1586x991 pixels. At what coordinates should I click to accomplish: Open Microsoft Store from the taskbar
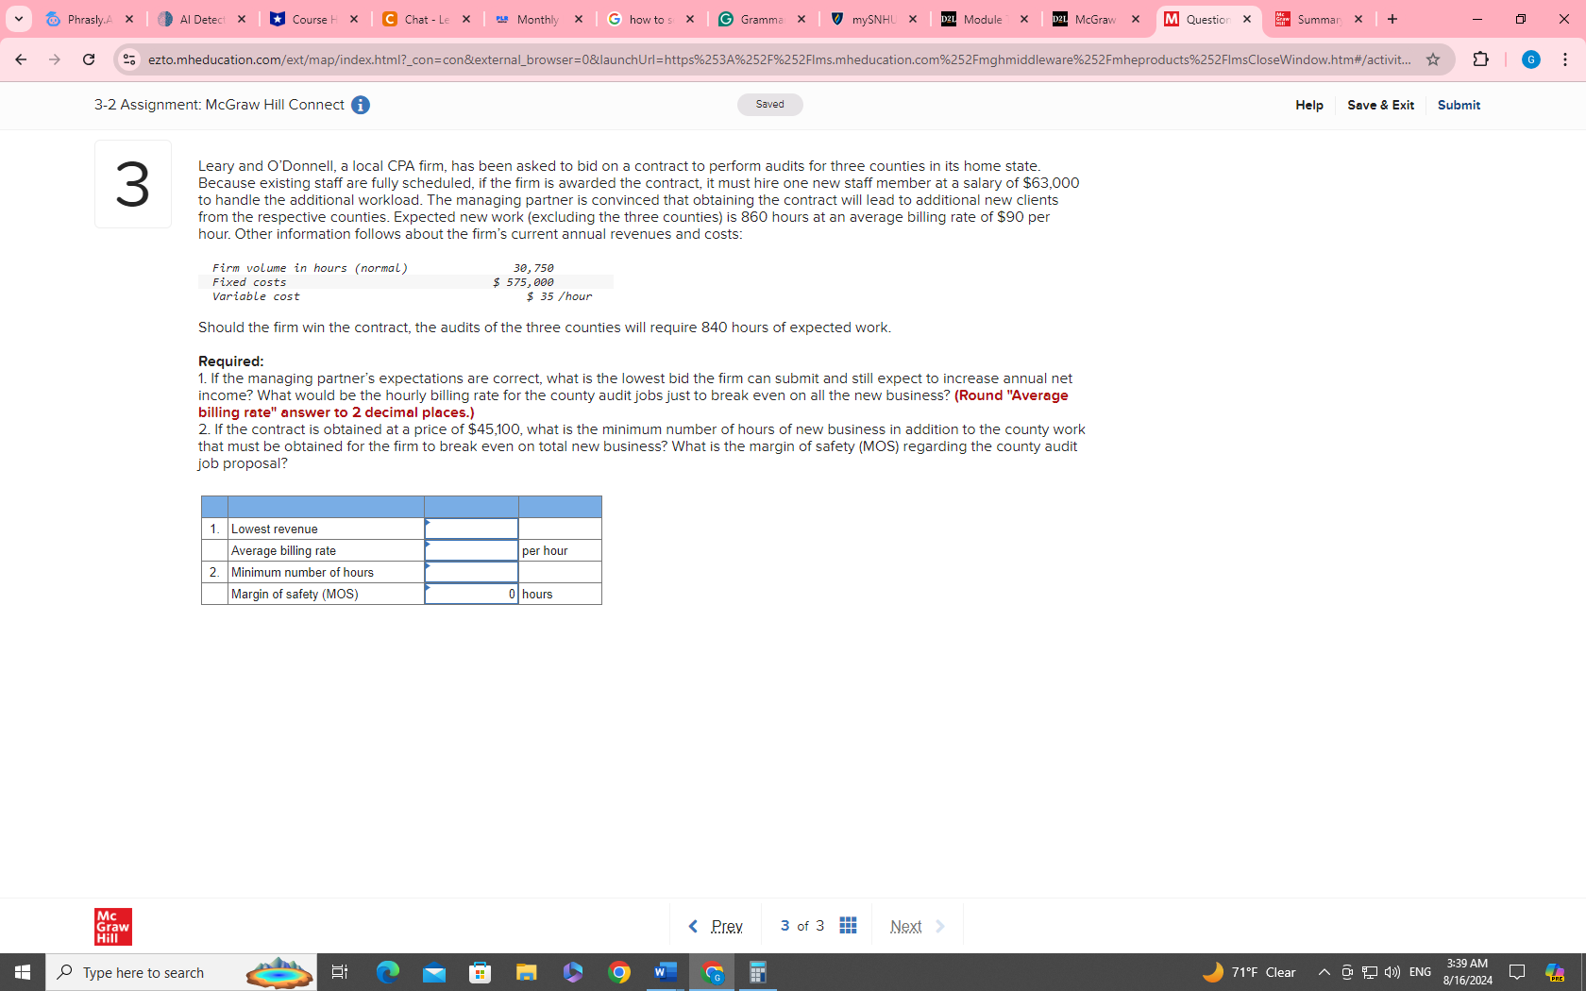[480, 972]
